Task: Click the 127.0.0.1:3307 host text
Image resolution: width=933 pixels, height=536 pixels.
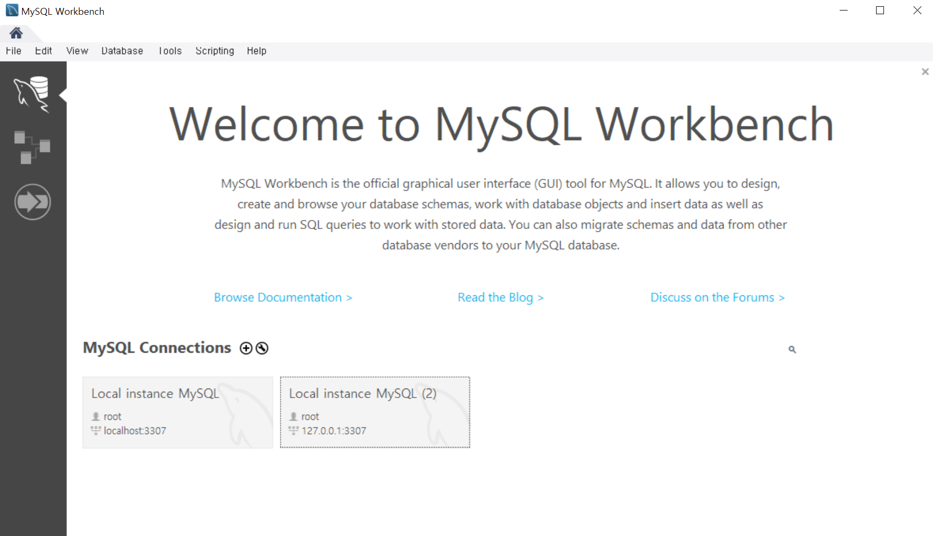Action: [334, 431]
